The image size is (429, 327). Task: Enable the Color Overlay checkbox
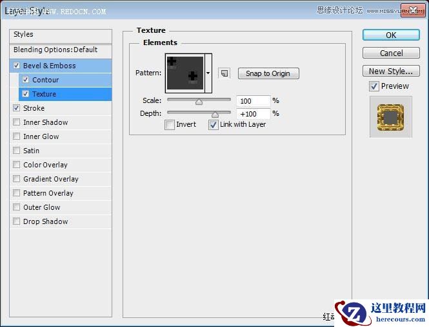pos(16,165)
